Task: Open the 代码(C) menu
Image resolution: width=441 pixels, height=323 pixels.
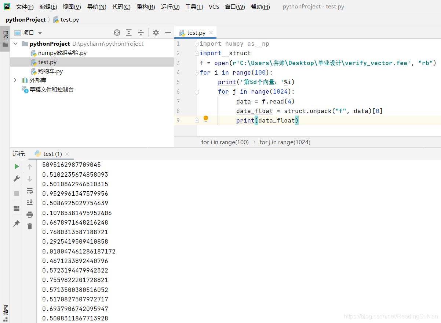Action: (x=121, y=7)
